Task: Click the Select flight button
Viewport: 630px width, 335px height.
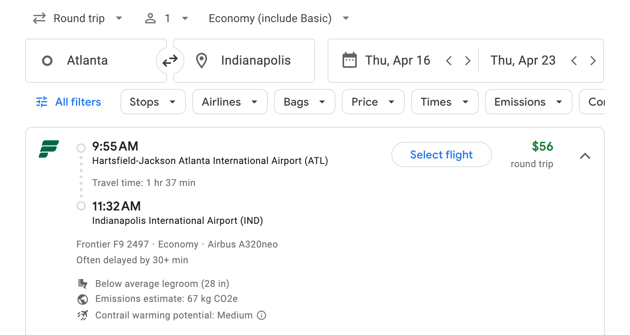Action: 441,154
